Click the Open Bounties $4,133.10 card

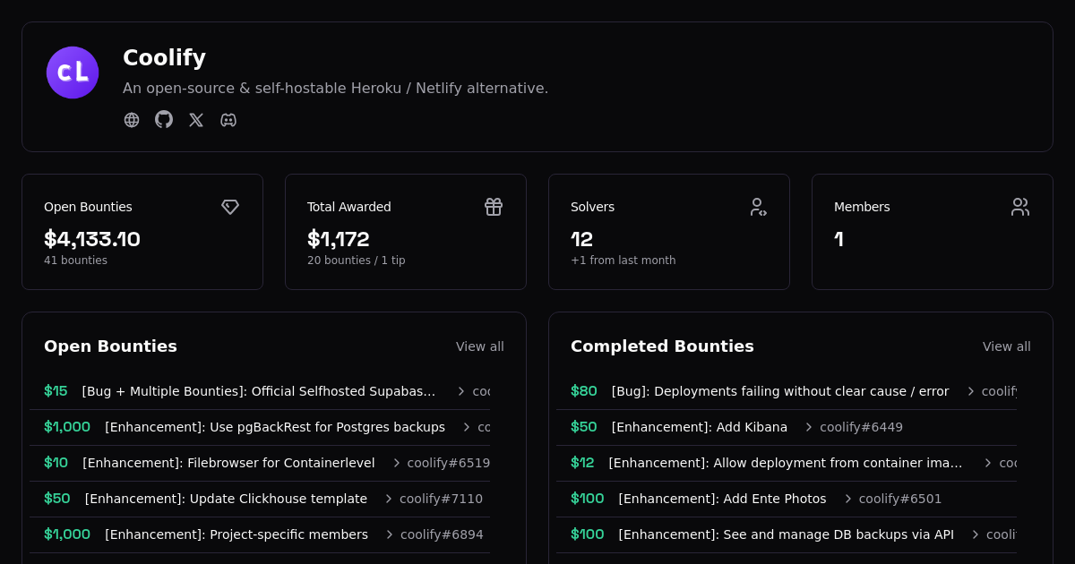point(142,232)
